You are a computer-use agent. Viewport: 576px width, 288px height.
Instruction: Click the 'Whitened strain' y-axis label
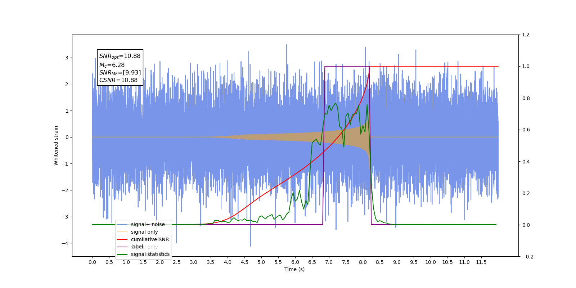tap(56, 145)
